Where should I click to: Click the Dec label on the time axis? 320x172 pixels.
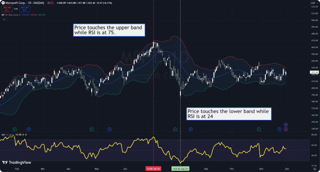coord(287,169)
